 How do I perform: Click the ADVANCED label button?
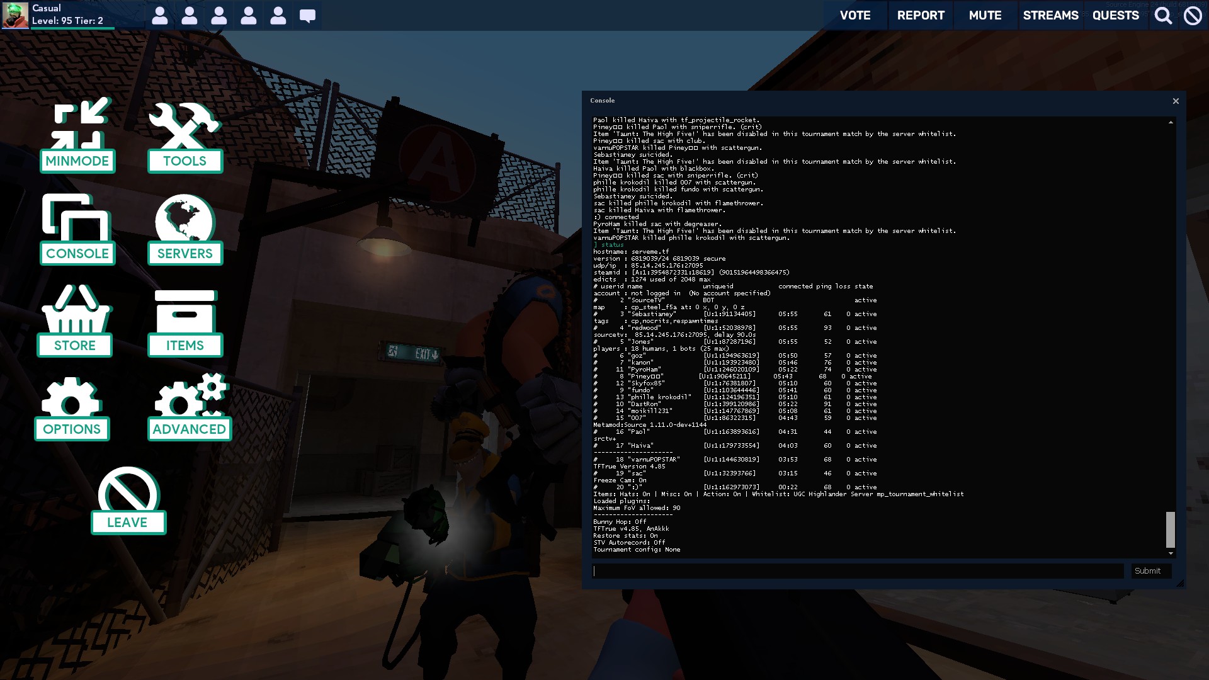tap(190, 429)
